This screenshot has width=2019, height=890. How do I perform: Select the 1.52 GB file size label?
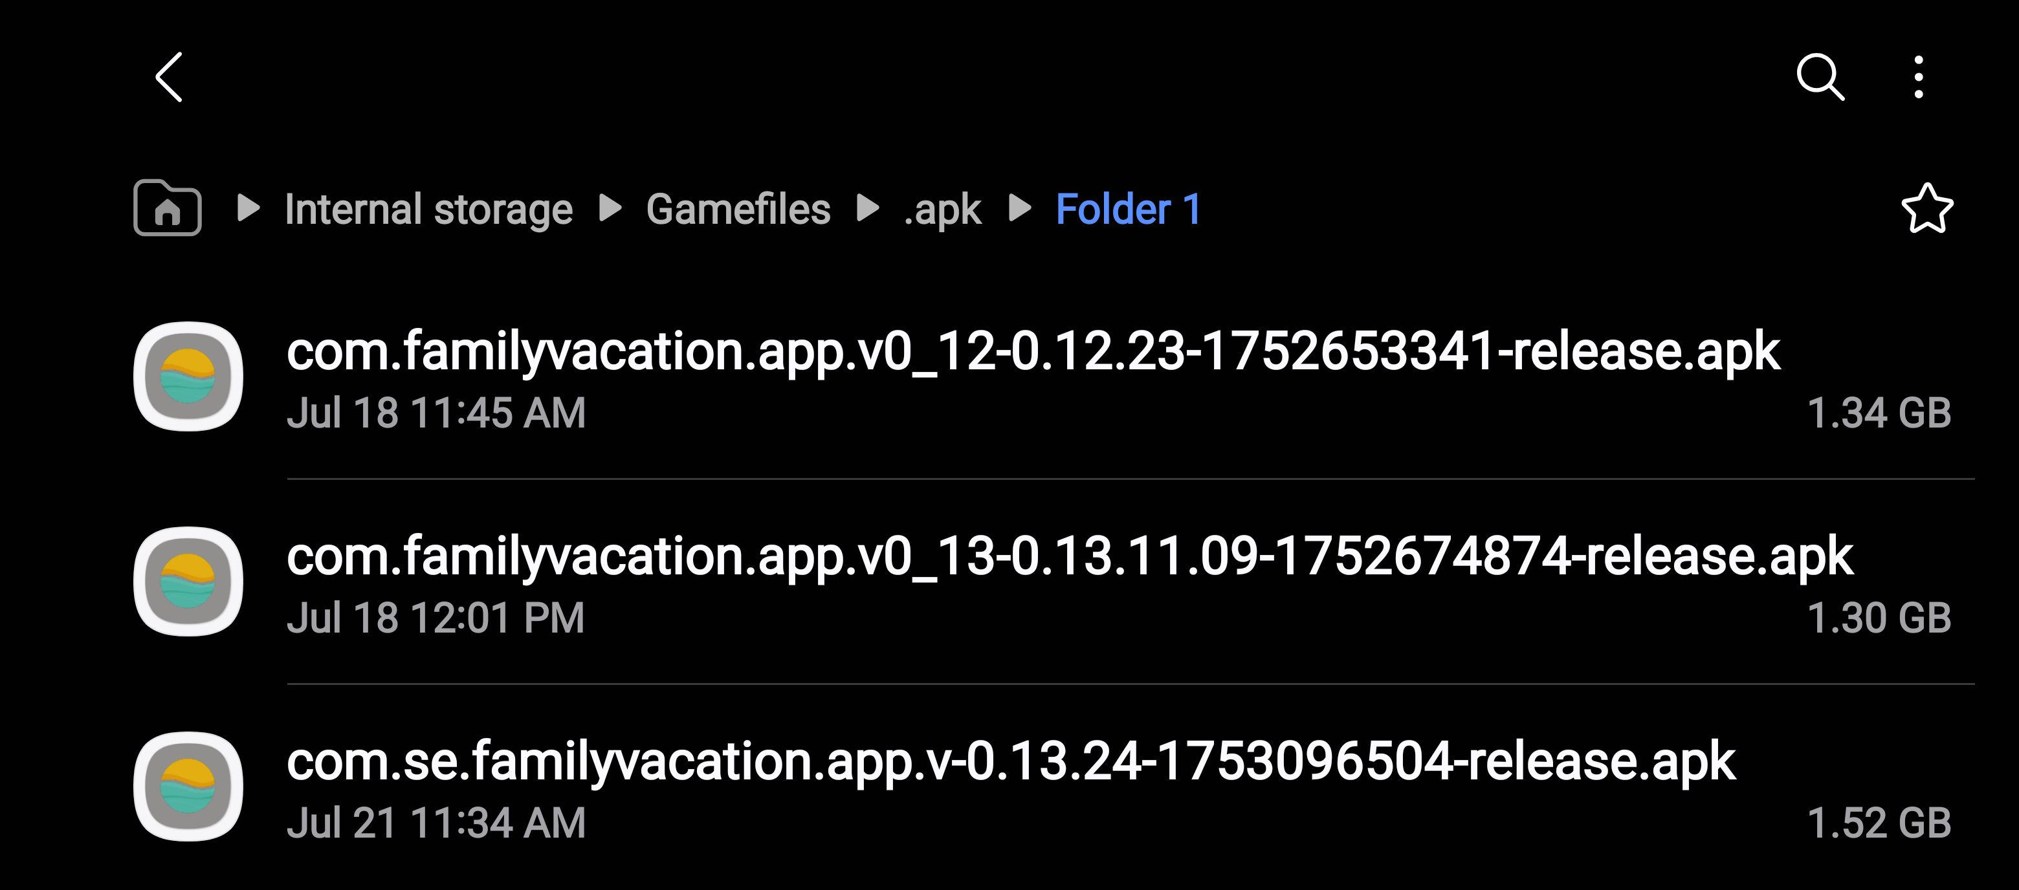click(x=1878, y=823)
